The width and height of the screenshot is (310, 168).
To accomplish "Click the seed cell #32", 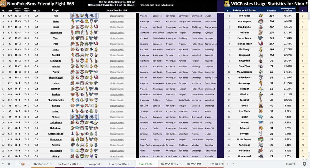I will pyautogui.click(x=10, y=100).
